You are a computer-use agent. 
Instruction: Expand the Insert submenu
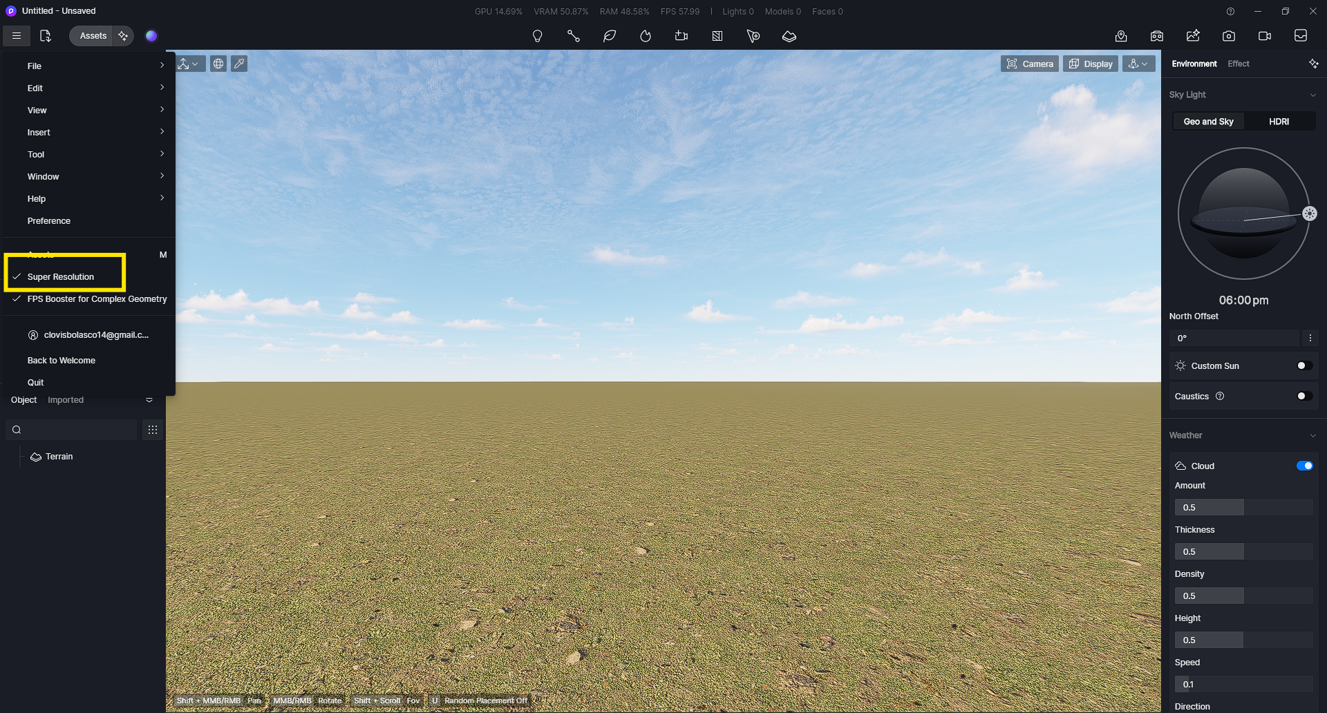pyautogui.click(x=89, y=132)
